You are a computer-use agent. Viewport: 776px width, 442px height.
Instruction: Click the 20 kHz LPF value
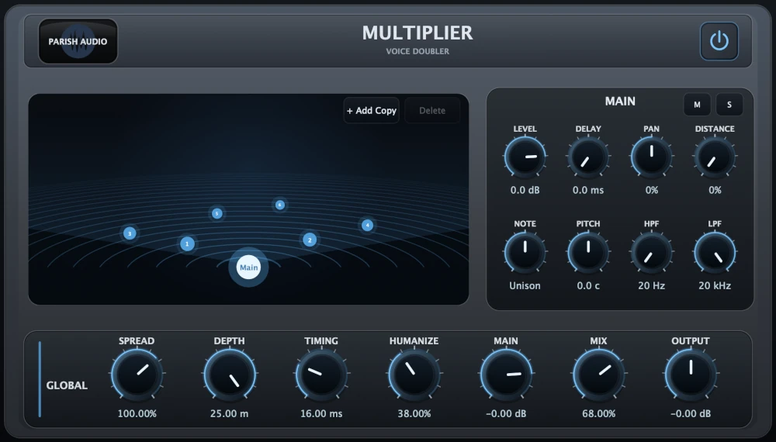(715, 286)
